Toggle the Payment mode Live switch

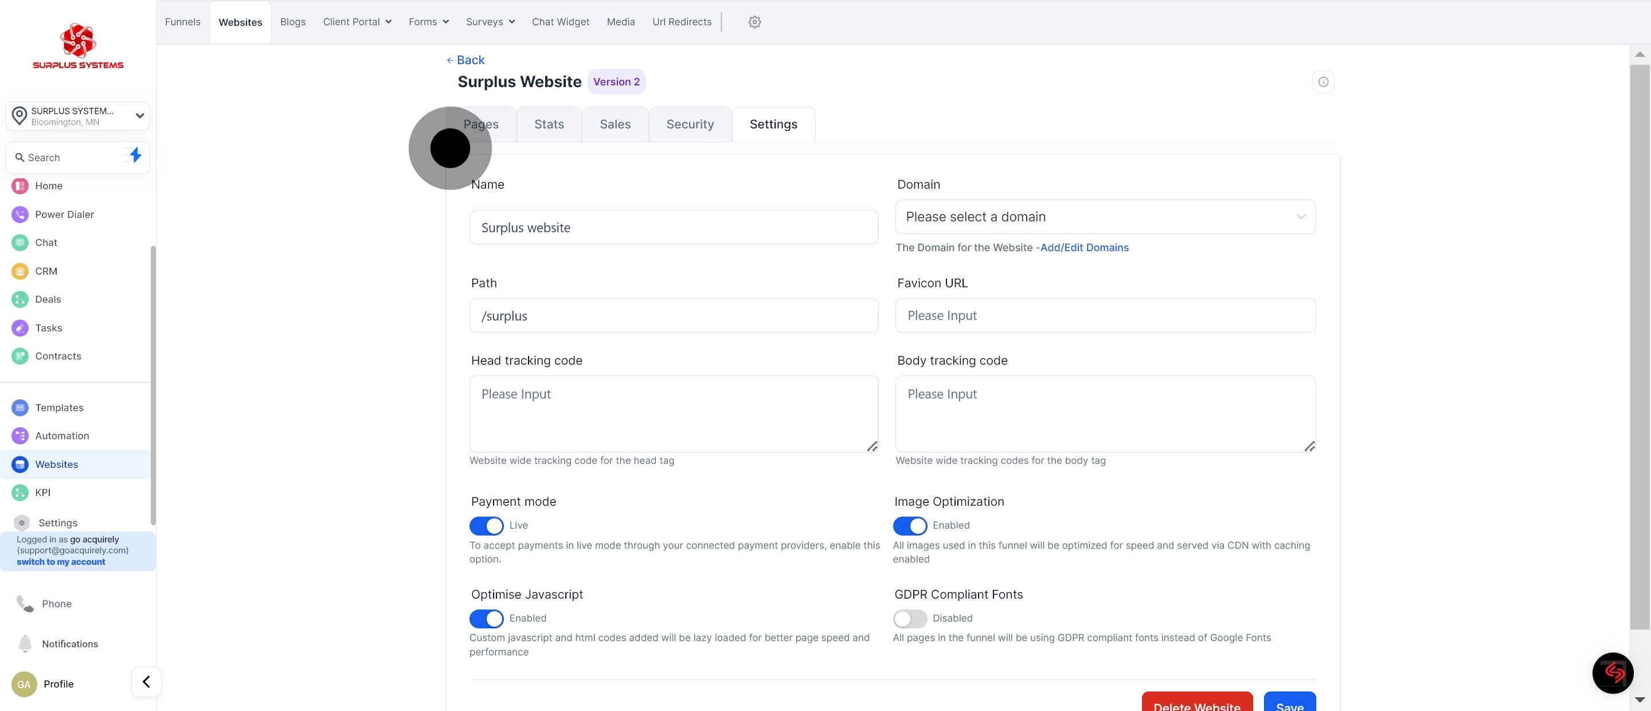coord(487,526)
